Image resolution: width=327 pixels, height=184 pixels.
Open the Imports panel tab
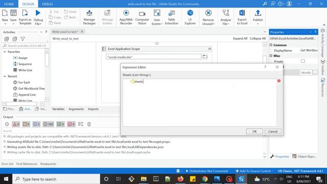pos(93,109)
